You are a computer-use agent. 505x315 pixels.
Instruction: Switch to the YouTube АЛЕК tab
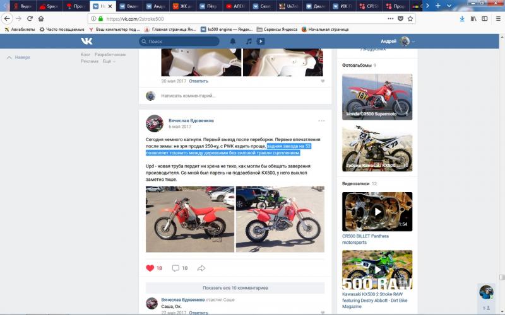(x=235, y=6)
